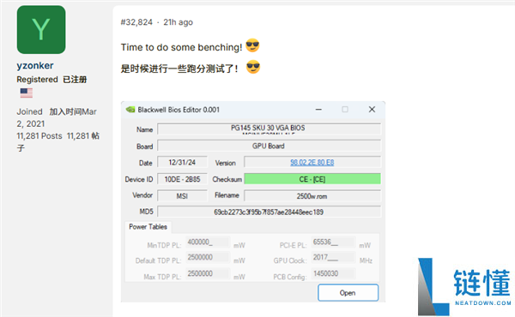Click the 'Registered' user title text

pos(37,80)
